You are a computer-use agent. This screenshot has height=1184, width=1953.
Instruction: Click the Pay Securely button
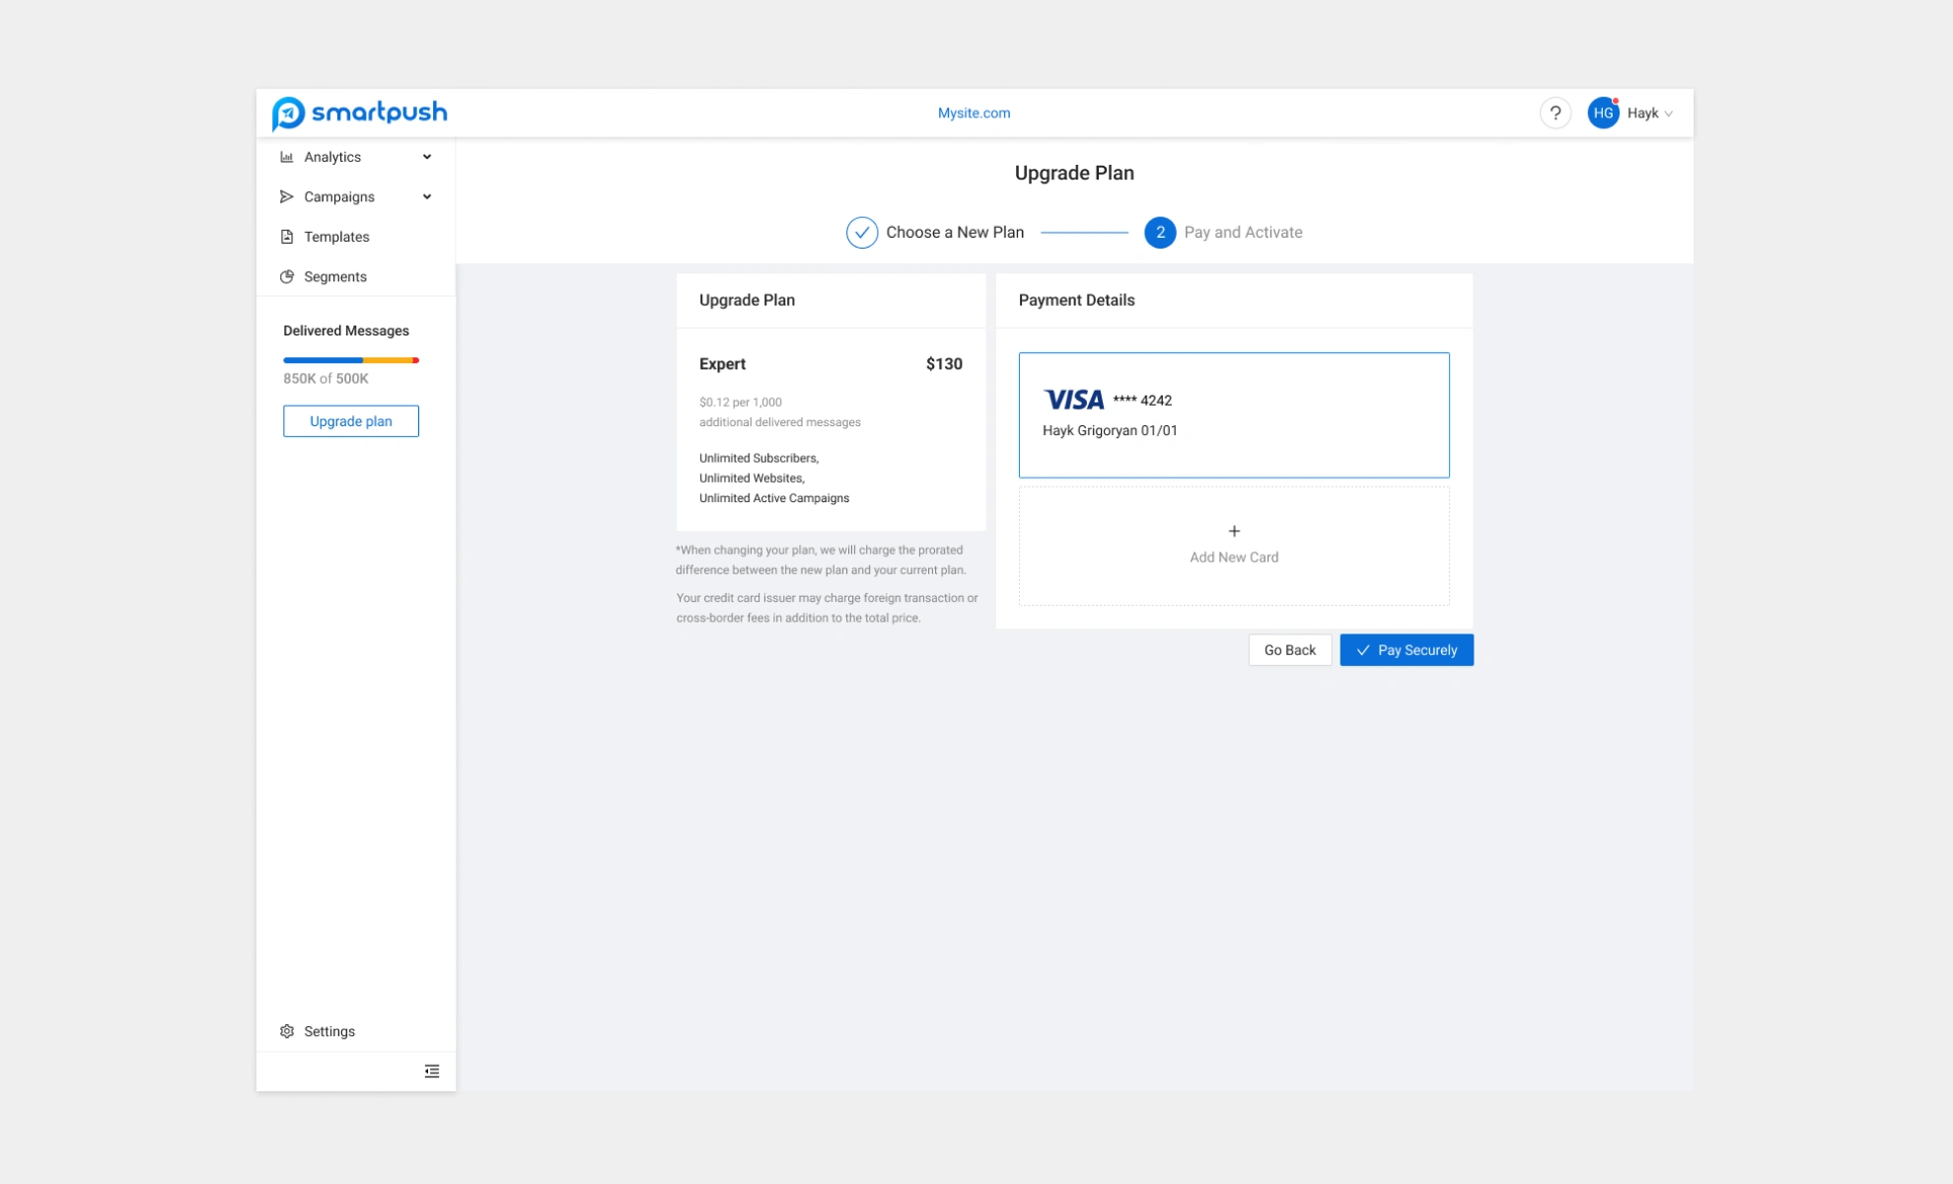click(x=1406, y=649)
